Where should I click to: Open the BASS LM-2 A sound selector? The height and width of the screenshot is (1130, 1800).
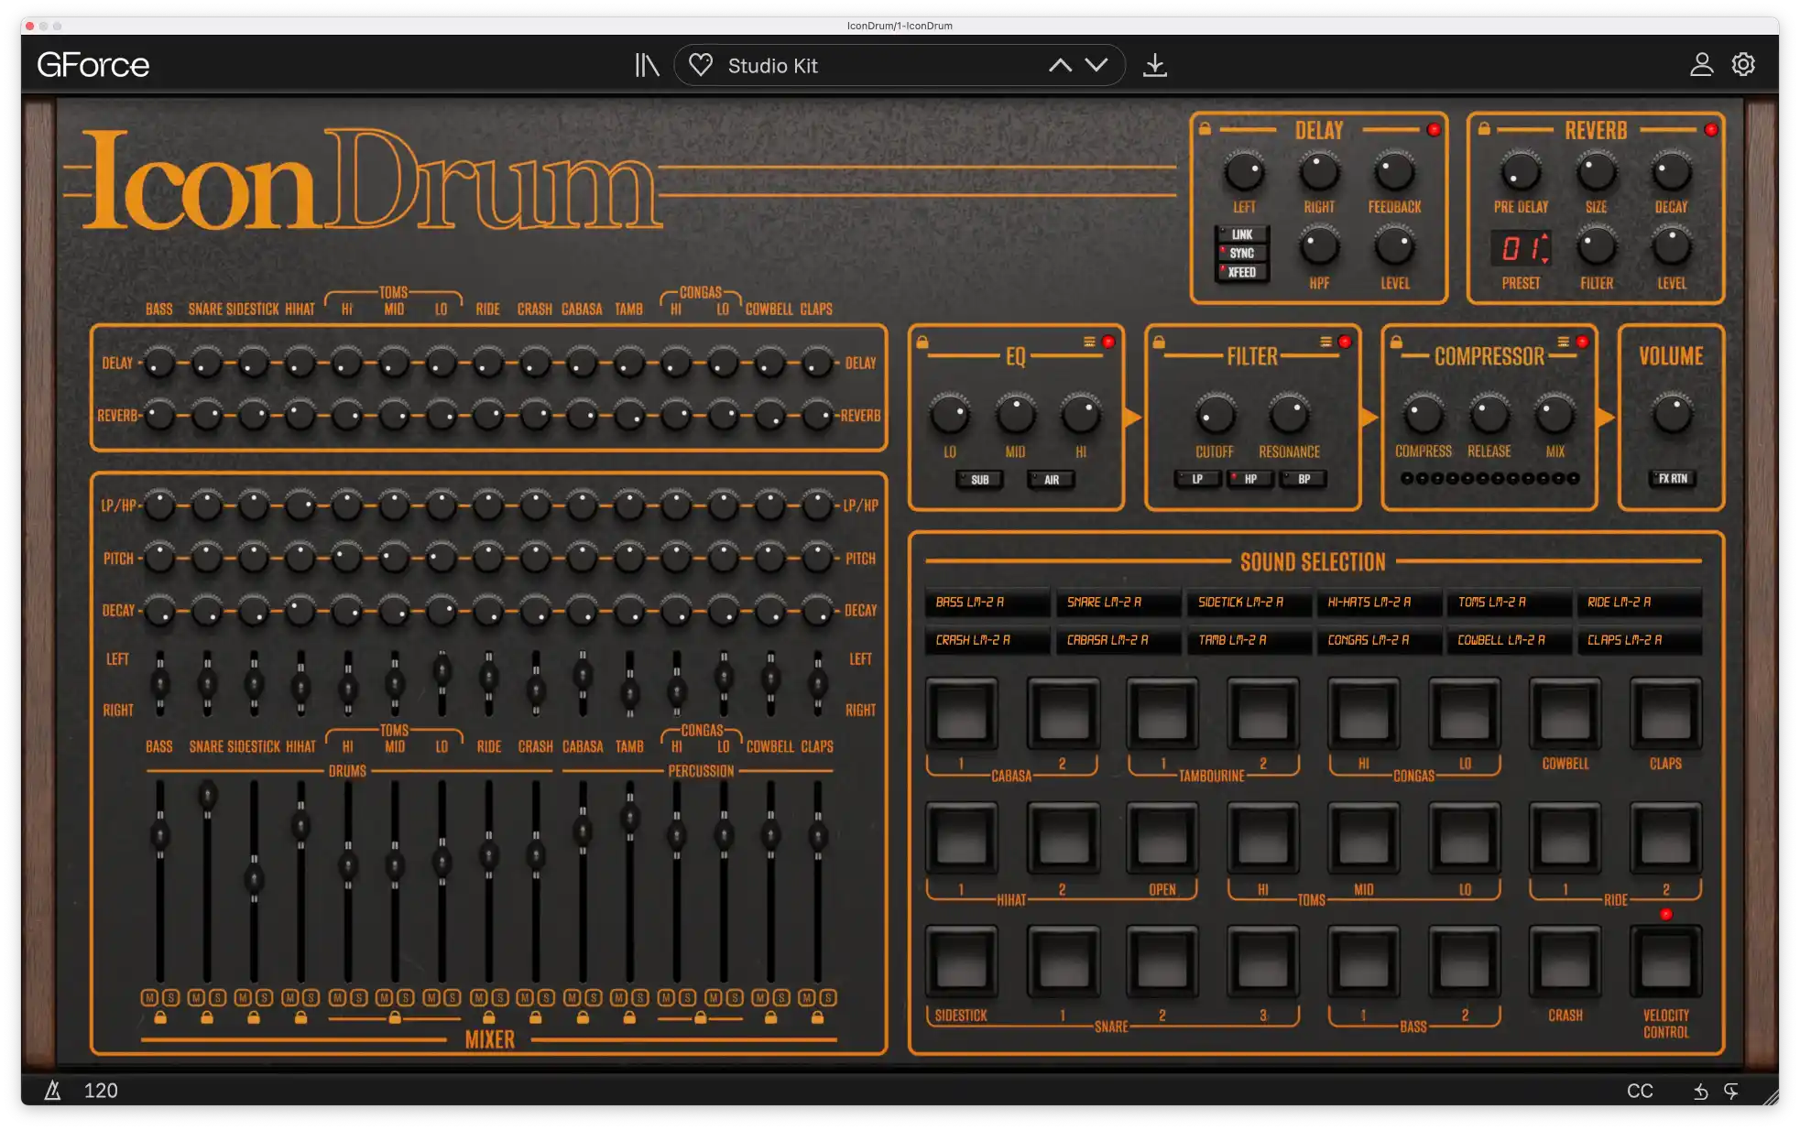(x=987, y=602)
